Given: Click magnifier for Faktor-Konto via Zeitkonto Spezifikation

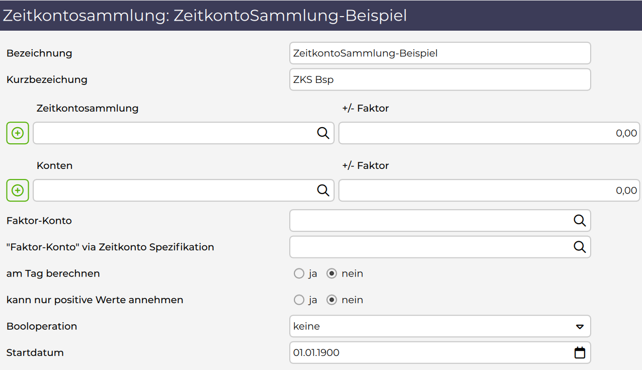Looking at the screenshot, I should tap(580, 247).
